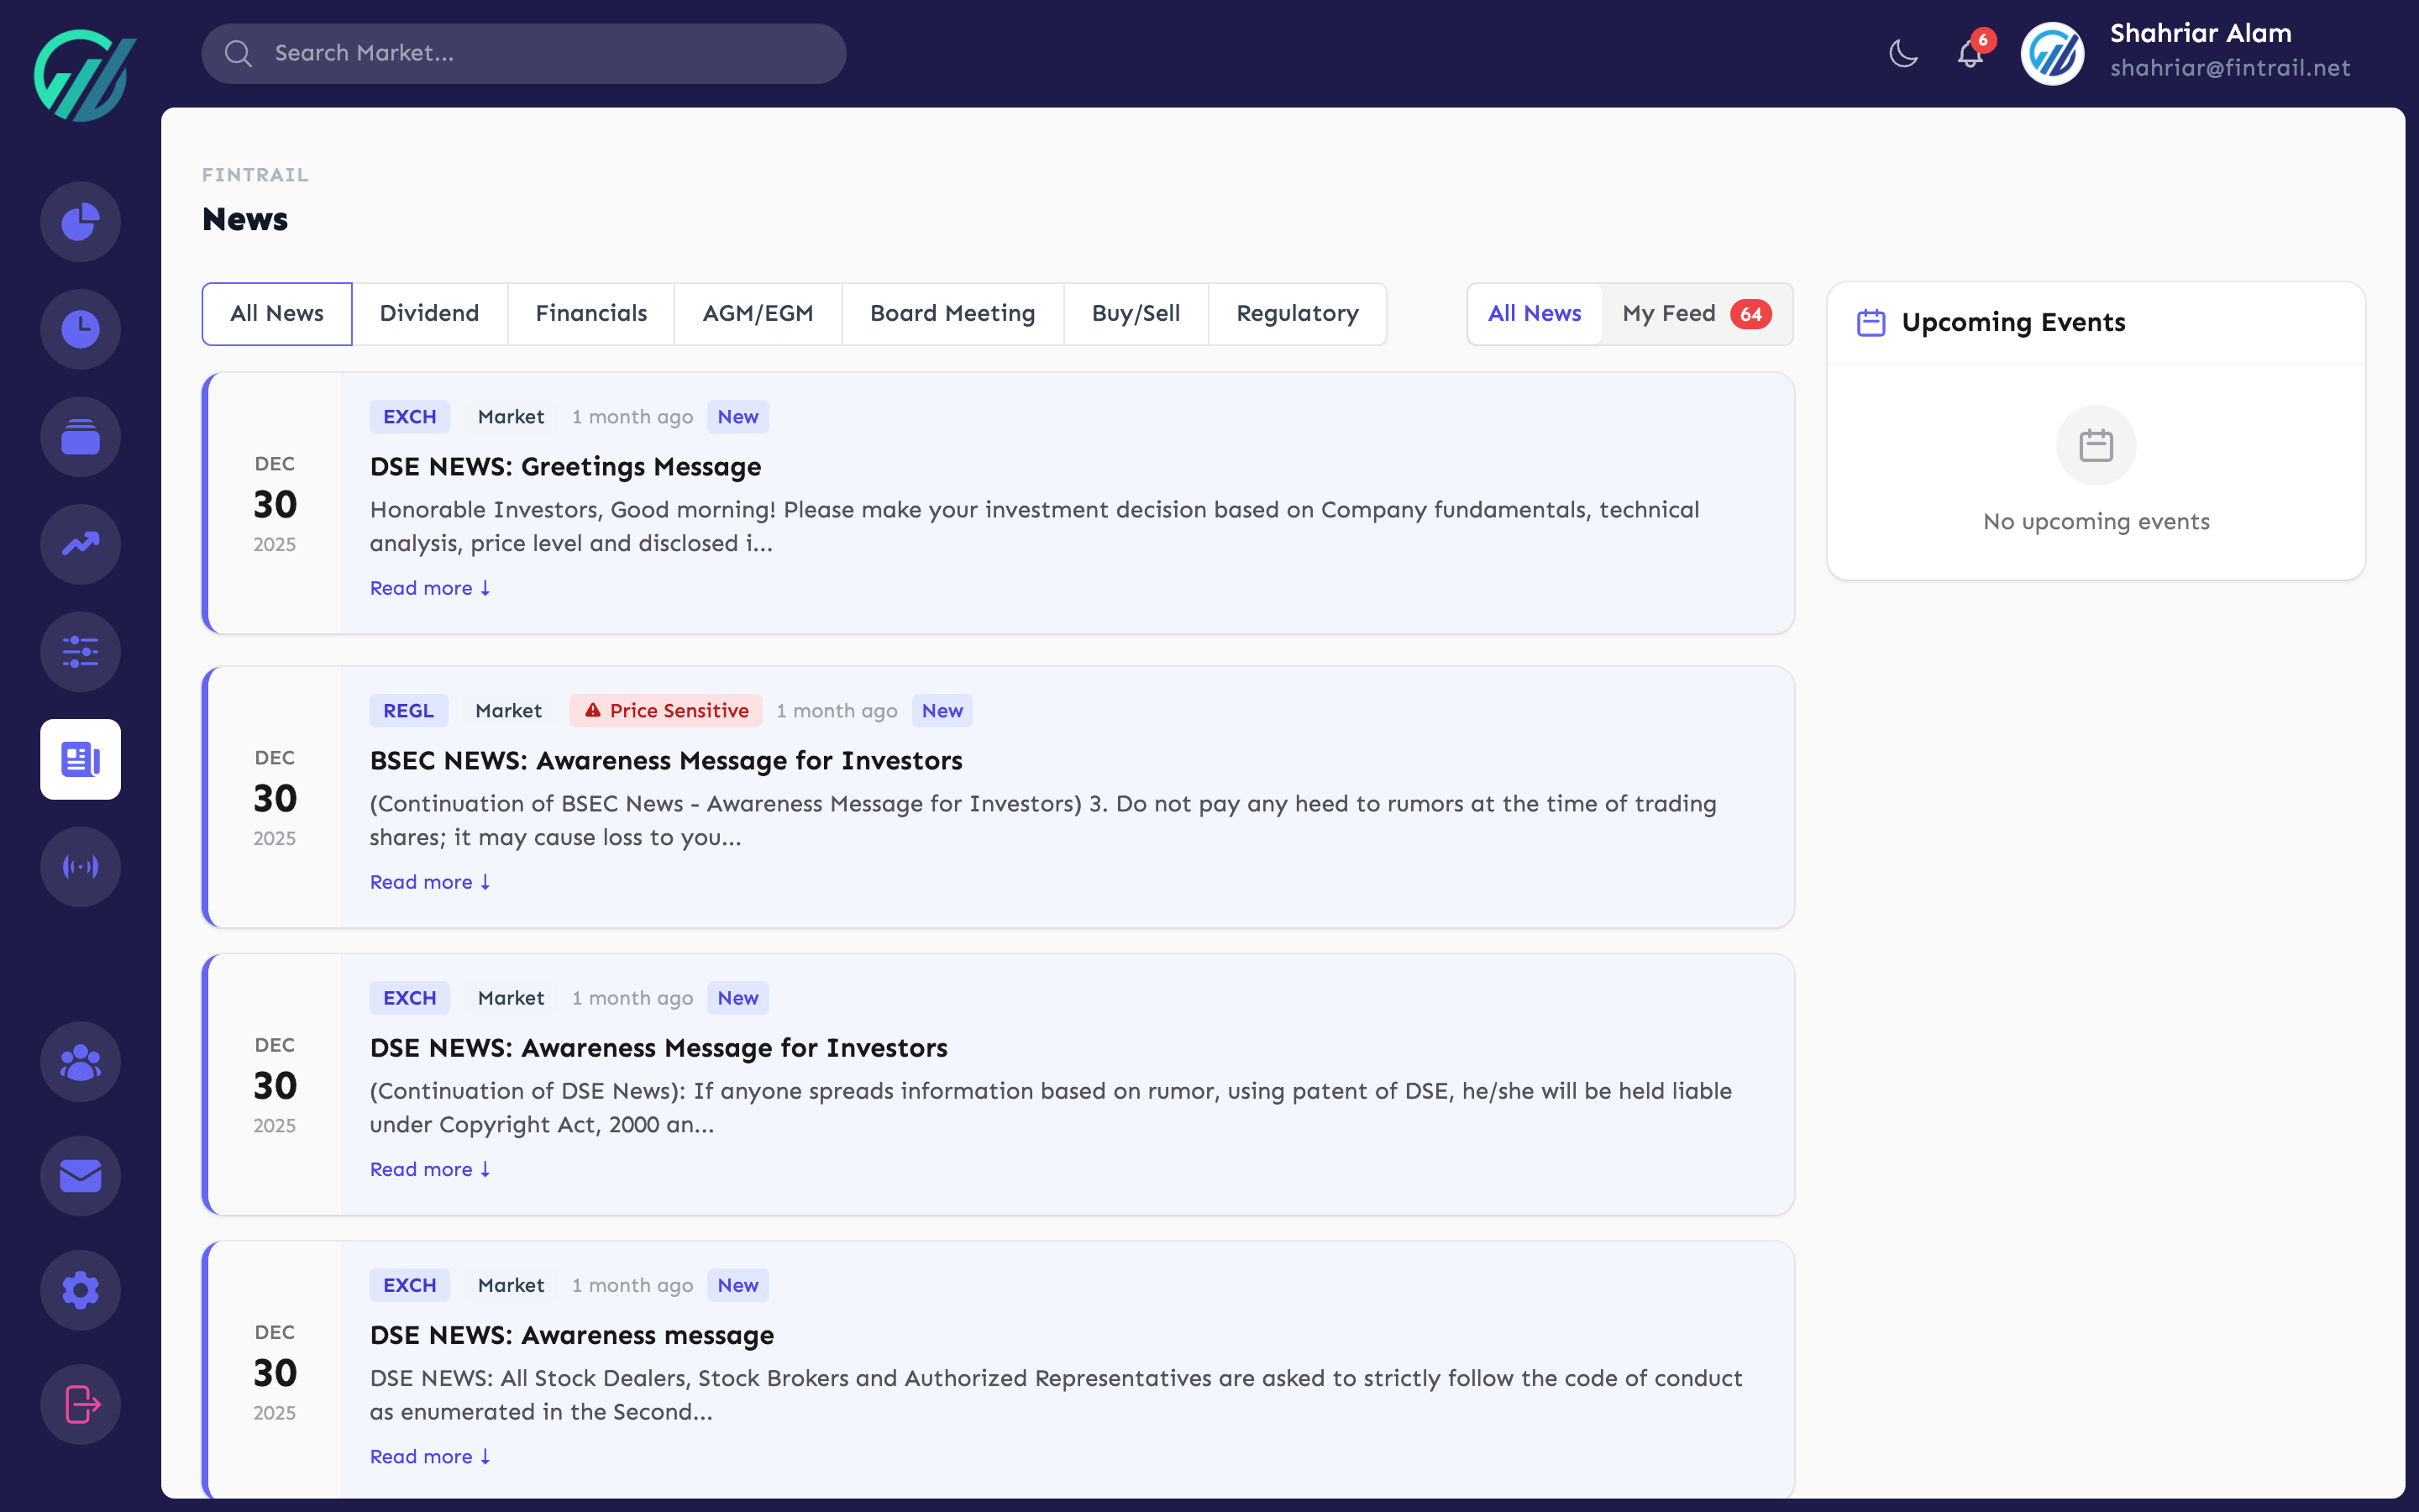Screen dimensions: 2419x1512
Task: Expand Read more on DSE Greetings Message
Action: click(x=429, y=588)
